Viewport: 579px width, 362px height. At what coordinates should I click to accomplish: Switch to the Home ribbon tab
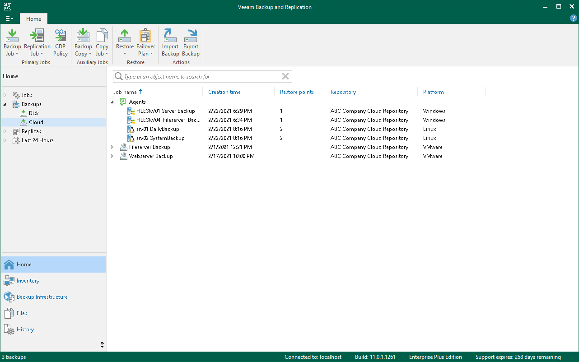(33, 19)
